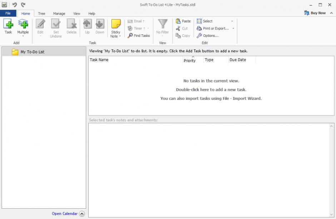Click the Buy Now label

point(318,13)
